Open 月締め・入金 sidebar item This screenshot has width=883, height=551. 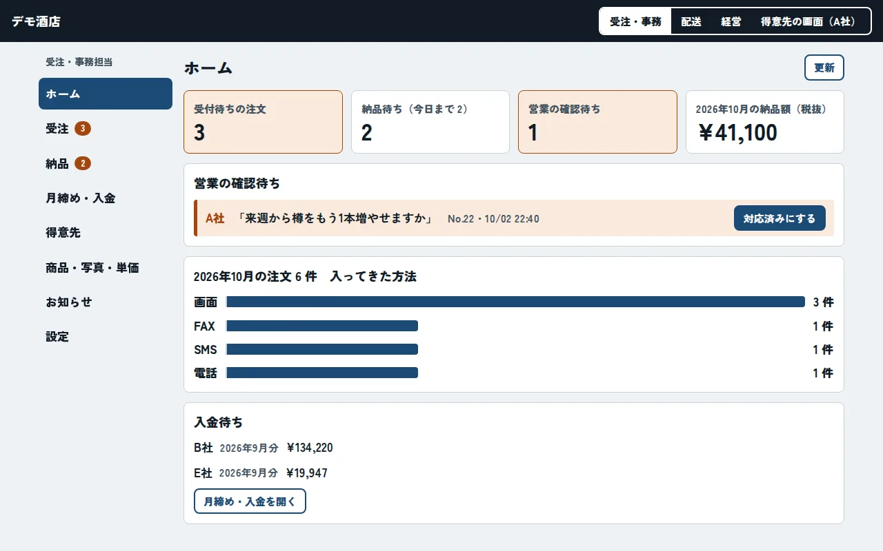click(106, 198)
